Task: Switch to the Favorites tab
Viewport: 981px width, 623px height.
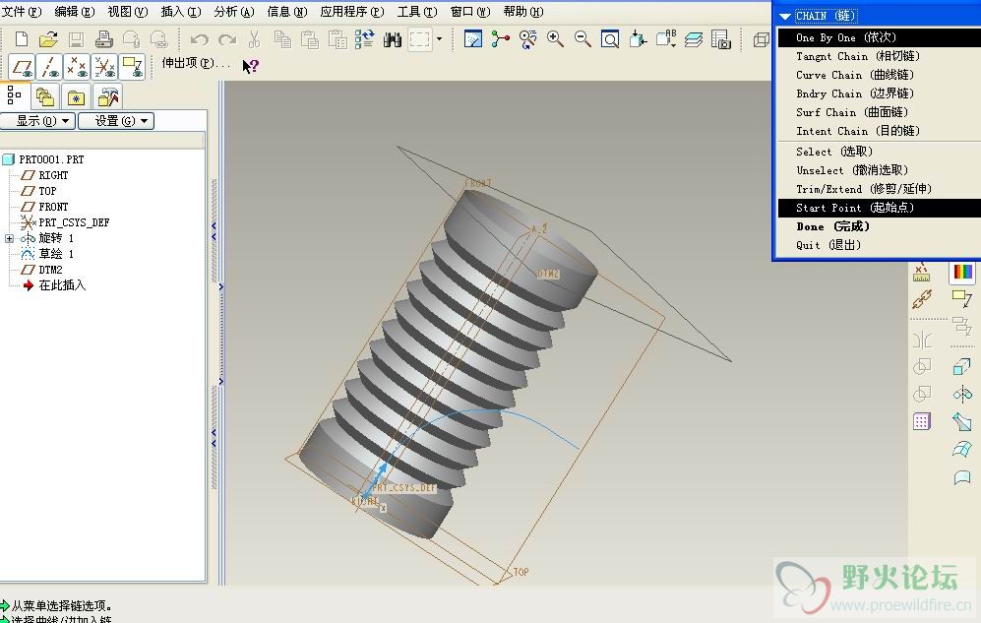Action: (76, 97)
